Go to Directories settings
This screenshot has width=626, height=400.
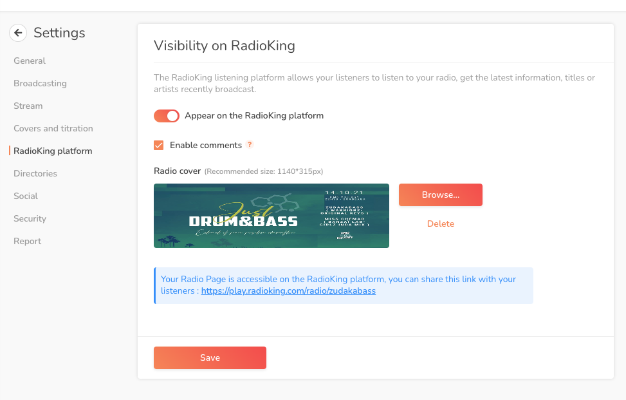[35, 173]
